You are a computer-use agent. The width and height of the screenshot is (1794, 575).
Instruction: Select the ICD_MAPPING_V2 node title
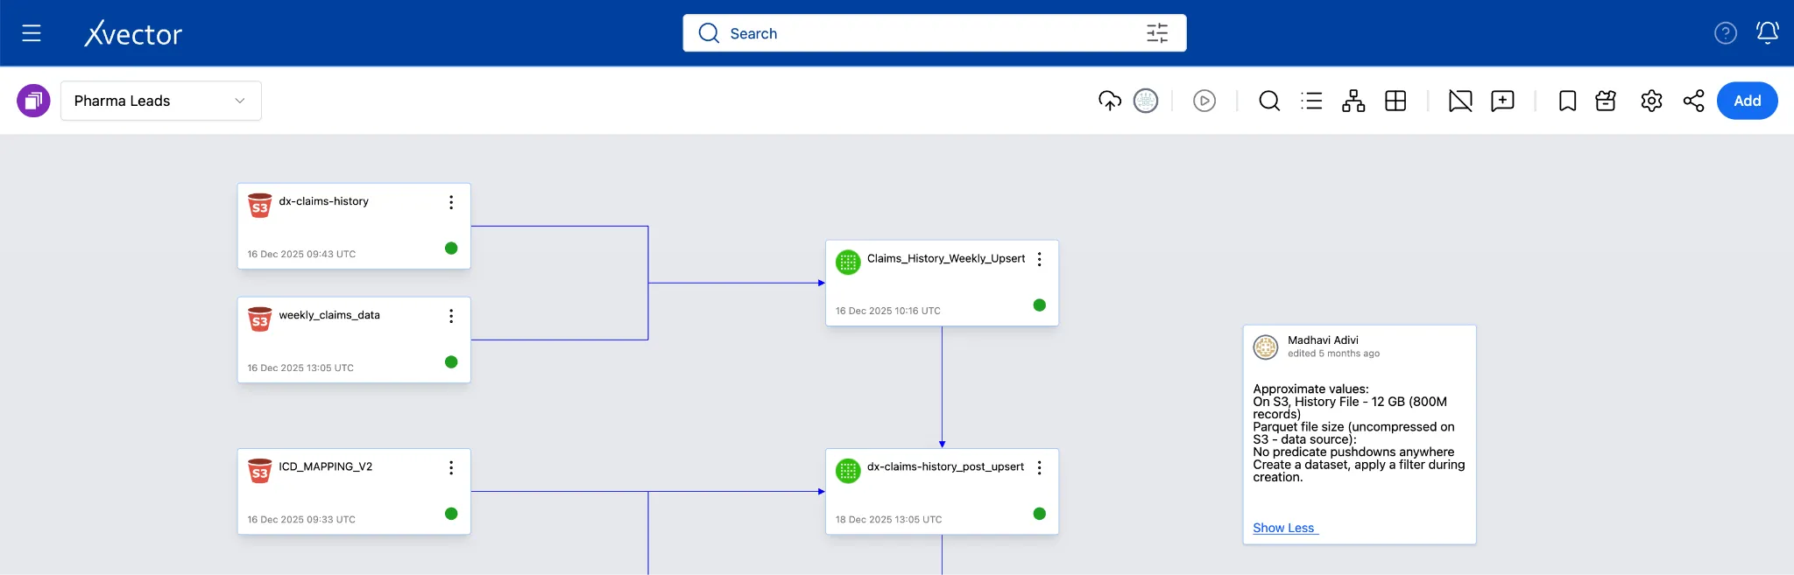[x=326, y=466]
